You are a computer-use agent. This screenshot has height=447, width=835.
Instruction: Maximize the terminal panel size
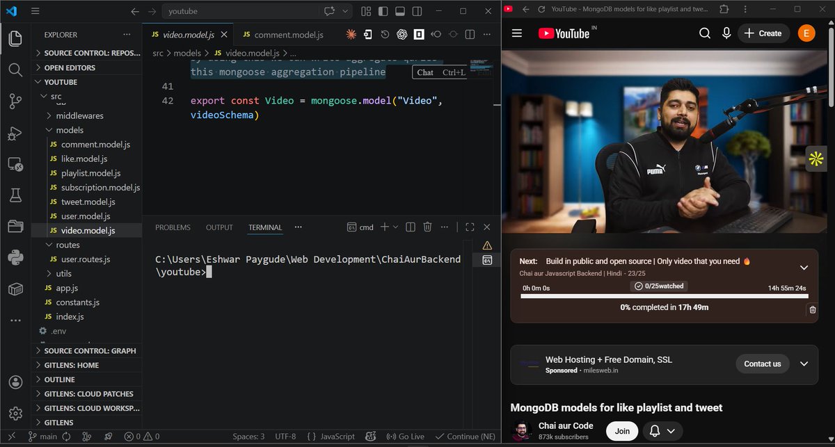click(x=470, y=227)
